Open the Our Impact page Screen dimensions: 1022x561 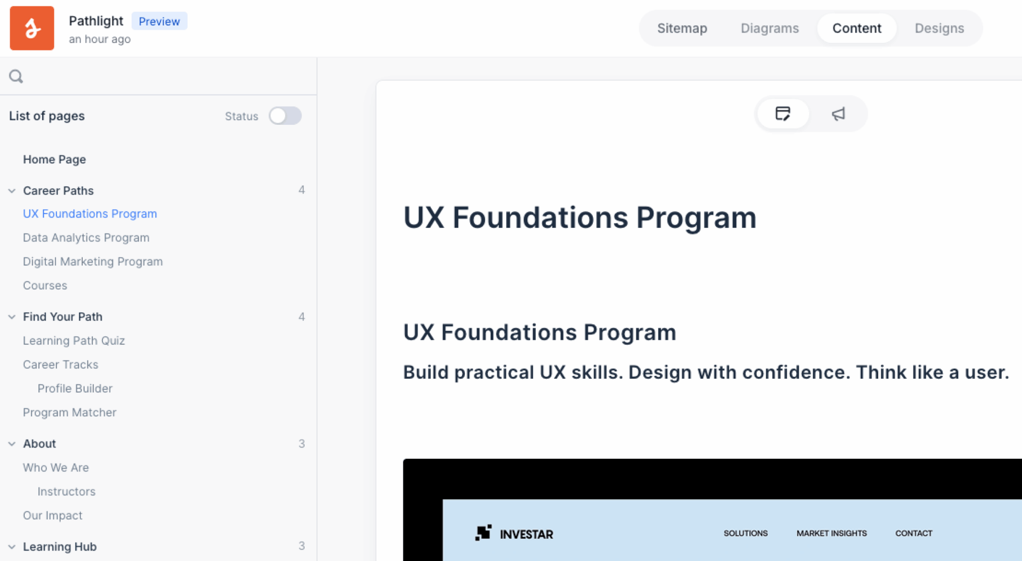[53, 515]
